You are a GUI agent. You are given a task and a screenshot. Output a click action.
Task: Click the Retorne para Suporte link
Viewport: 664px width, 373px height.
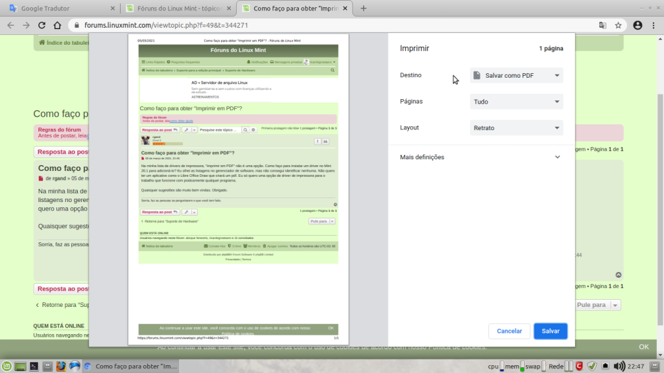tap(62, 305)
